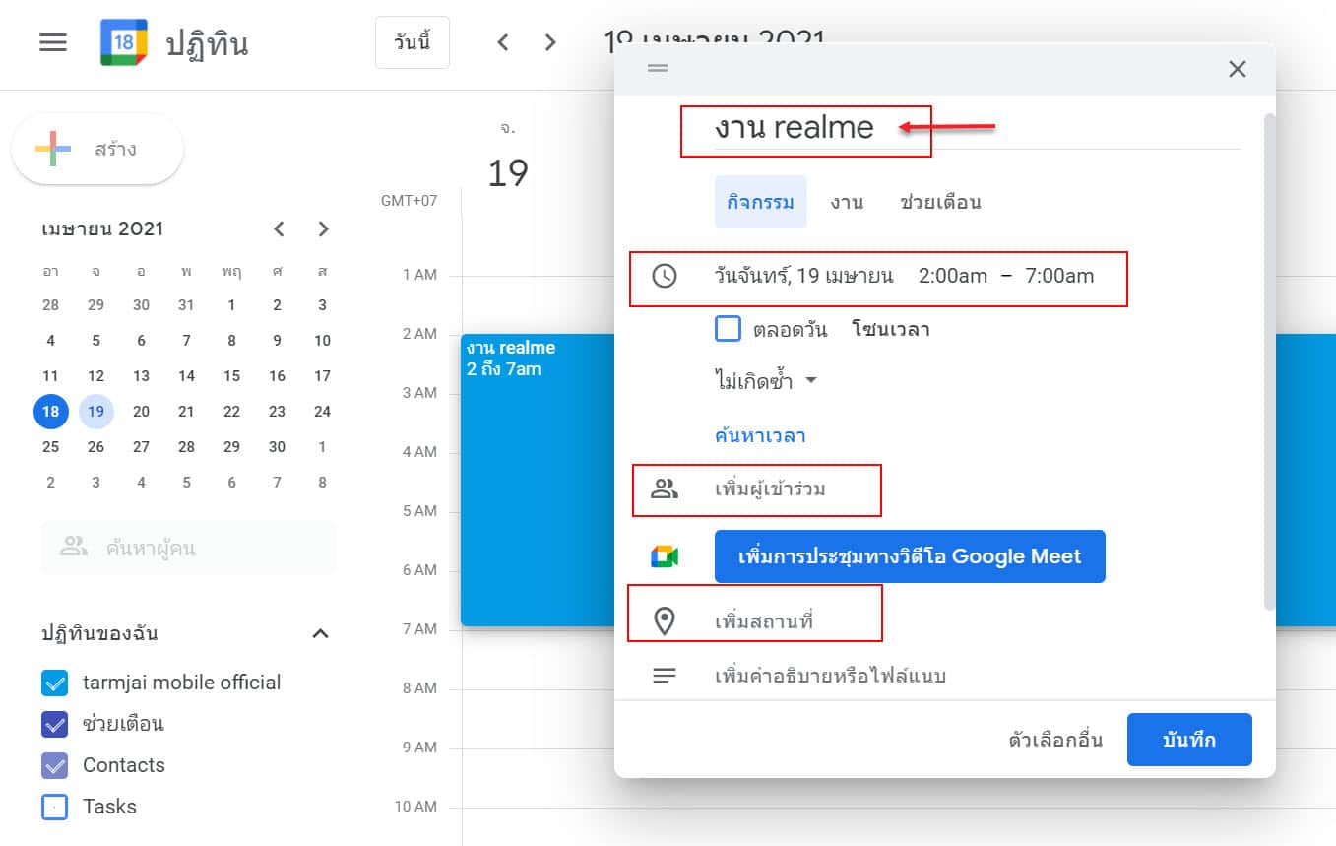This screenshot has height=846, width=1336.
Task: Select the ช่วยเตือน reminder tab
Action: click(x=941, y=202)
